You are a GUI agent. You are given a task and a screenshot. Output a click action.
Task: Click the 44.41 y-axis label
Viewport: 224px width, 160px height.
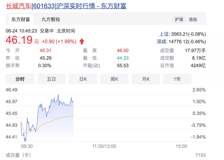pos(11,137)
